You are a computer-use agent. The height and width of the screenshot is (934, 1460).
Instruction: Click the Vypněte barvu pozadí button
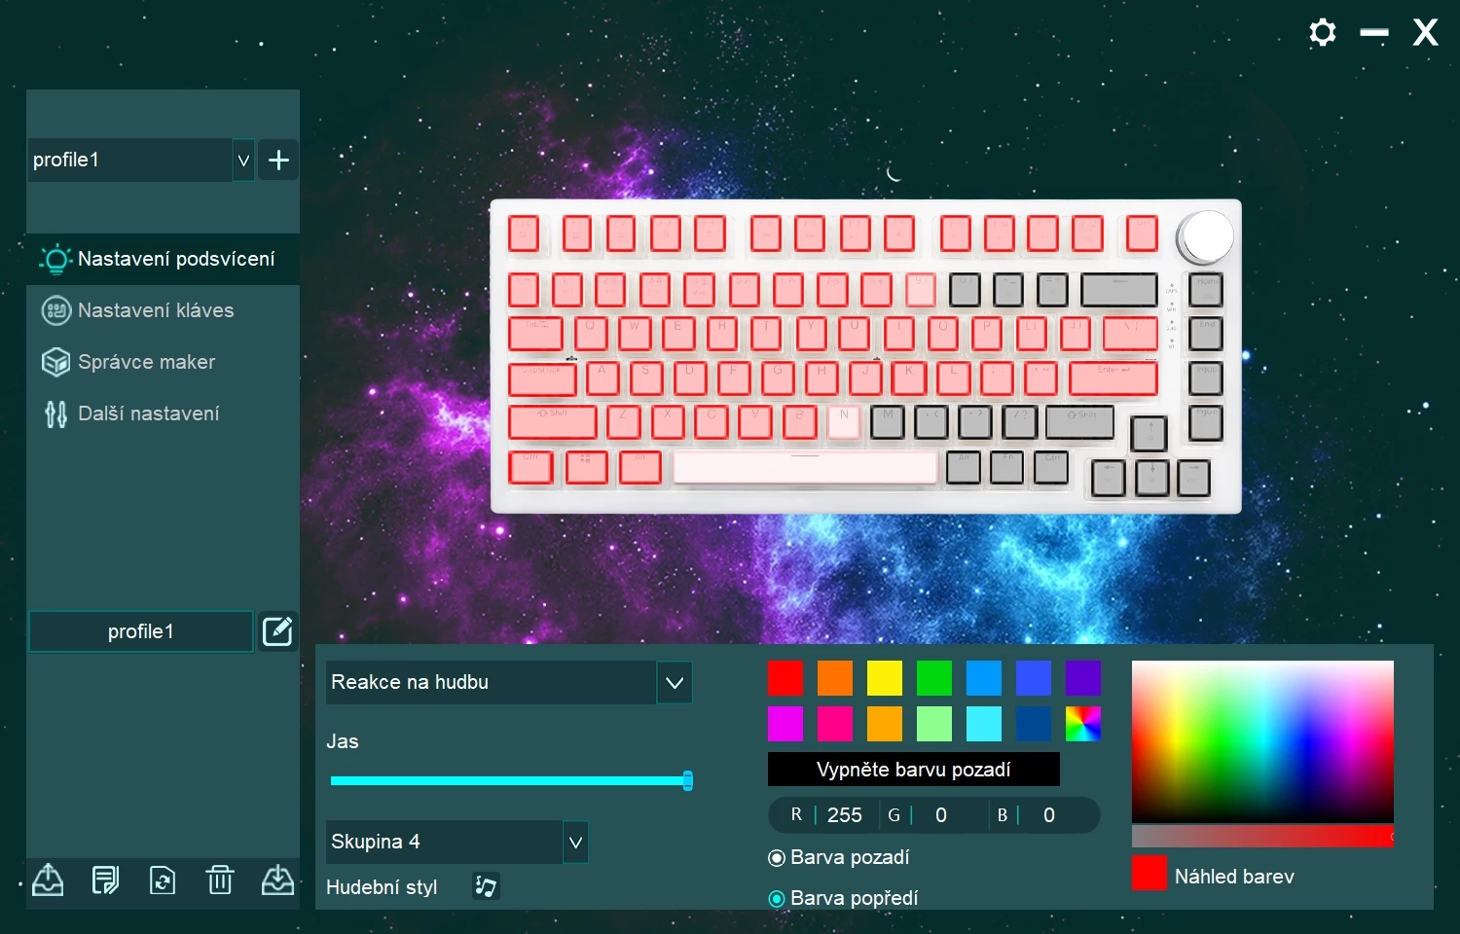913,770
